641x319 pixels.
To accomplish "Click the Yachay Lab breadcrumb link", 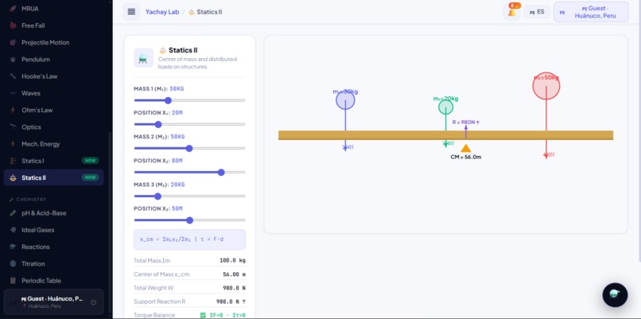I will coord(162,12).
